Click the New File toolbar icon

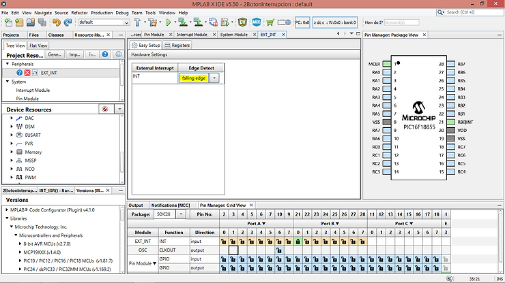click(8, 22)
